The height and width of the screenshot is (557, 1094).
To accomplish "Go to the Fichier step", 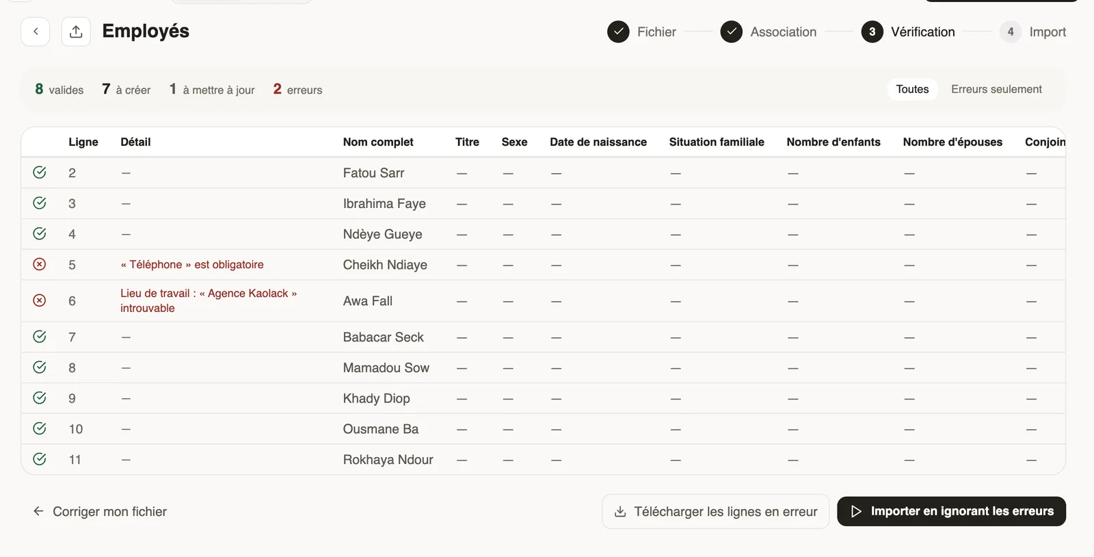I will 656,32.
